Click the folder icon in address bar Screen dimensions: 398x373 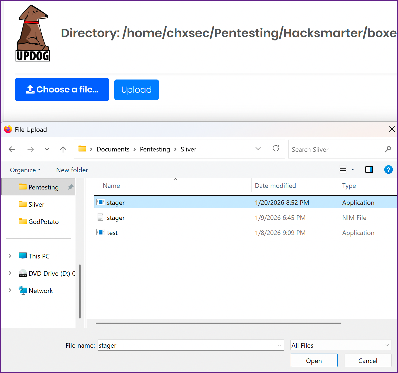pos(82,149)
